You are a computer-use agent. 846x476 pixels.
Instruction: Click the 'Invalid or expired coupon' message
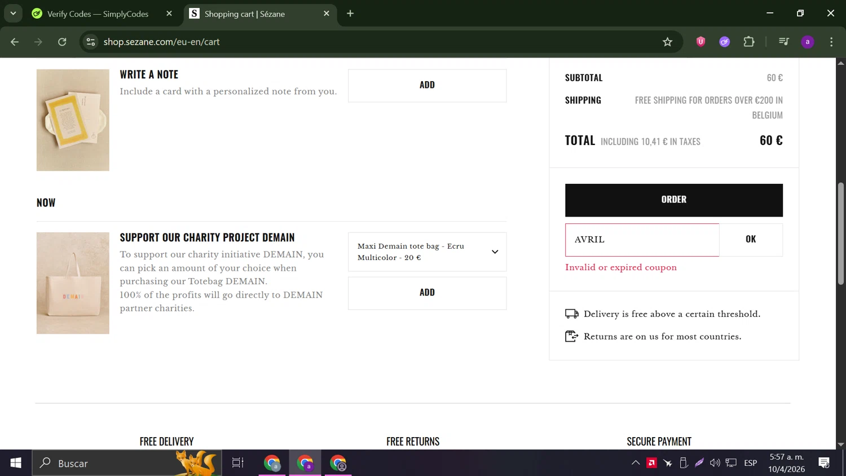click(x=621, y=267)
